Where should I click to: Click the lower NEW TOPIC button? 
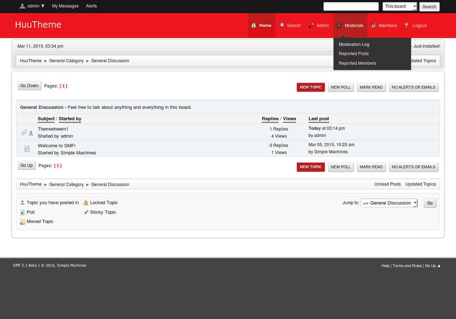310,167
